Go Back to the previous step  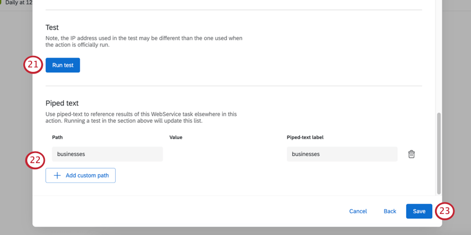(x=390, y=211)
